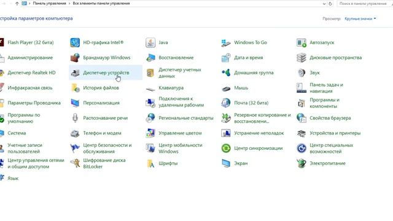Click the Резервное копирование и восстановление icon

click(226, 118)
